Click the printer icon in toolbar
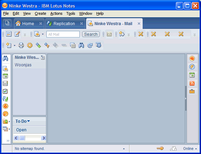Viewport: 201px width, 154px height. [x=21, y=45]
